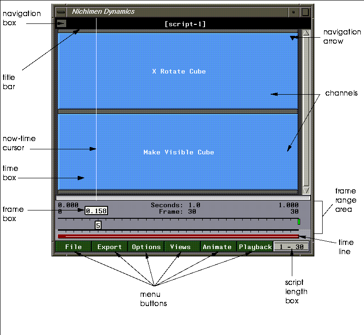This screenshot has height=335, width=364.
Task: Click the [script-1] title bar
Action: tap(185, 24)
